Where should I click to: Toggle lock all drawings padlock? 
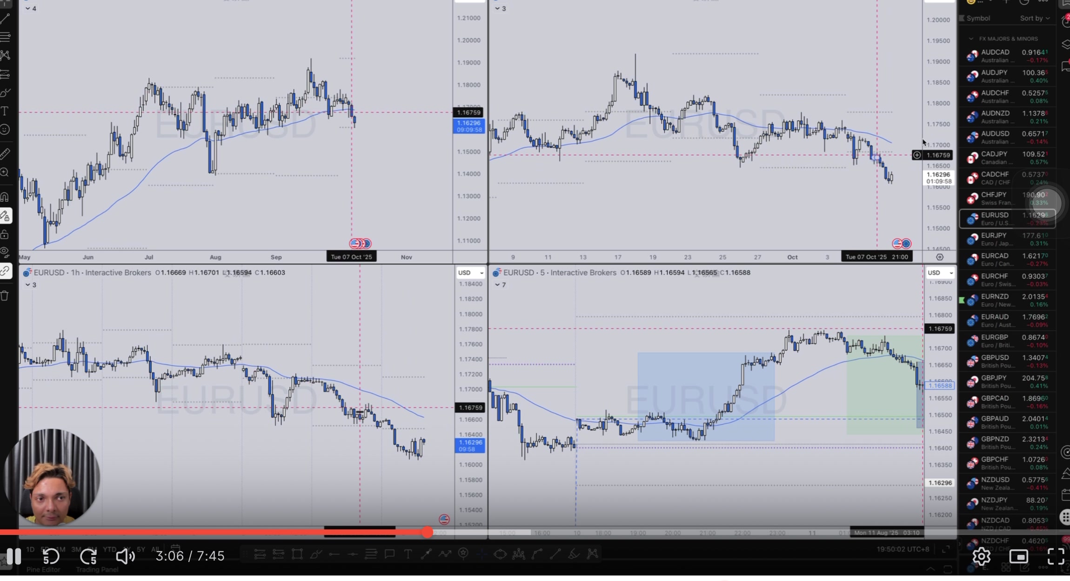pos(5,234)
